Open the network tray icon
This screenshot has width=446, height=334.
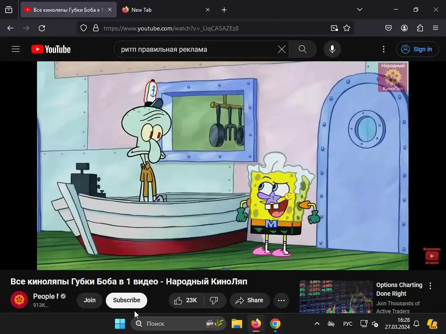click(364, 324)
